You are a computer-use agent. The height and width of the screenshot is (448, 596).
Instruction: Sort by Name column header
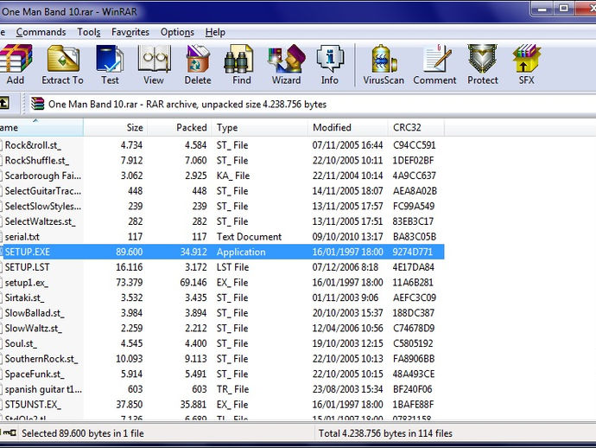[41, 127]
